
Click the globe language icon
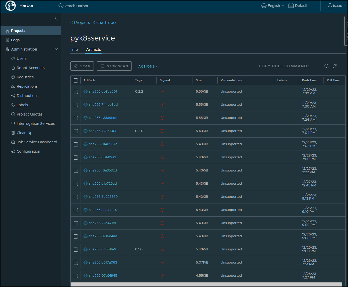click(264, 6)
